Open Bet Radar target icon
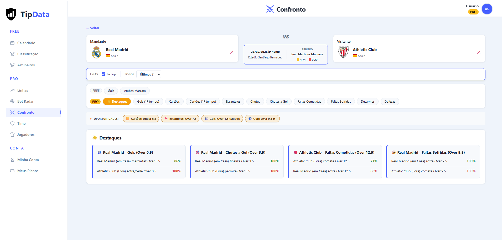 click(12, 101)
